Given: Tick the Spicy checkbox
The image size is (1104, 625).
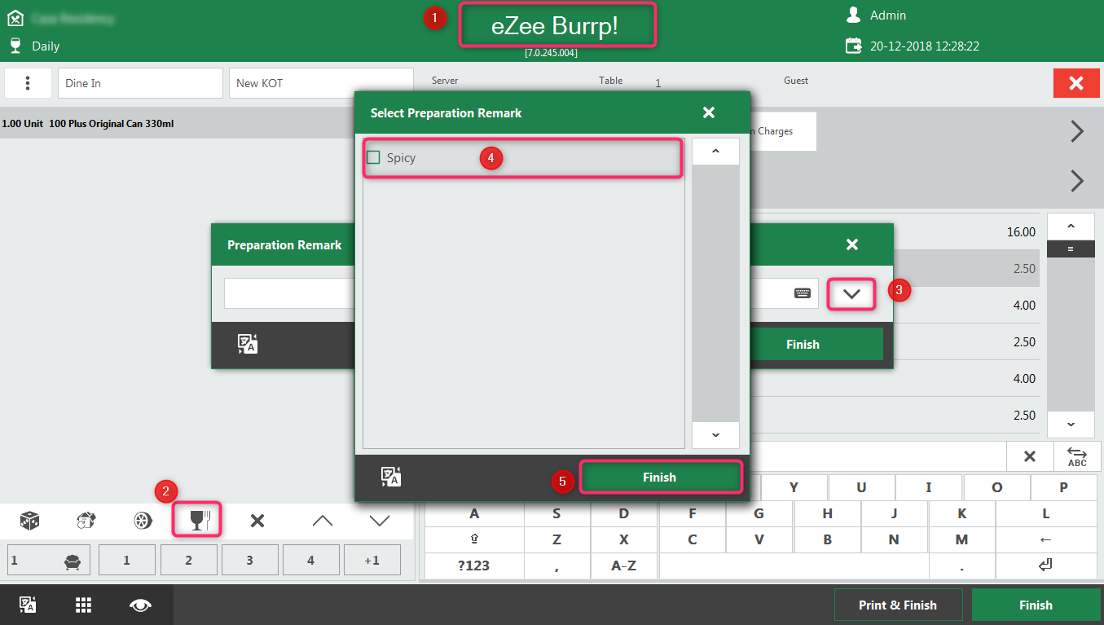Looking at the screenshot, I should (x=373, y=157).
